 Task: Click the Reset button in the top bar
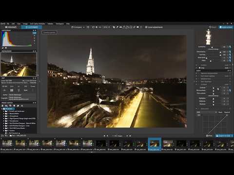click(213, 27)
